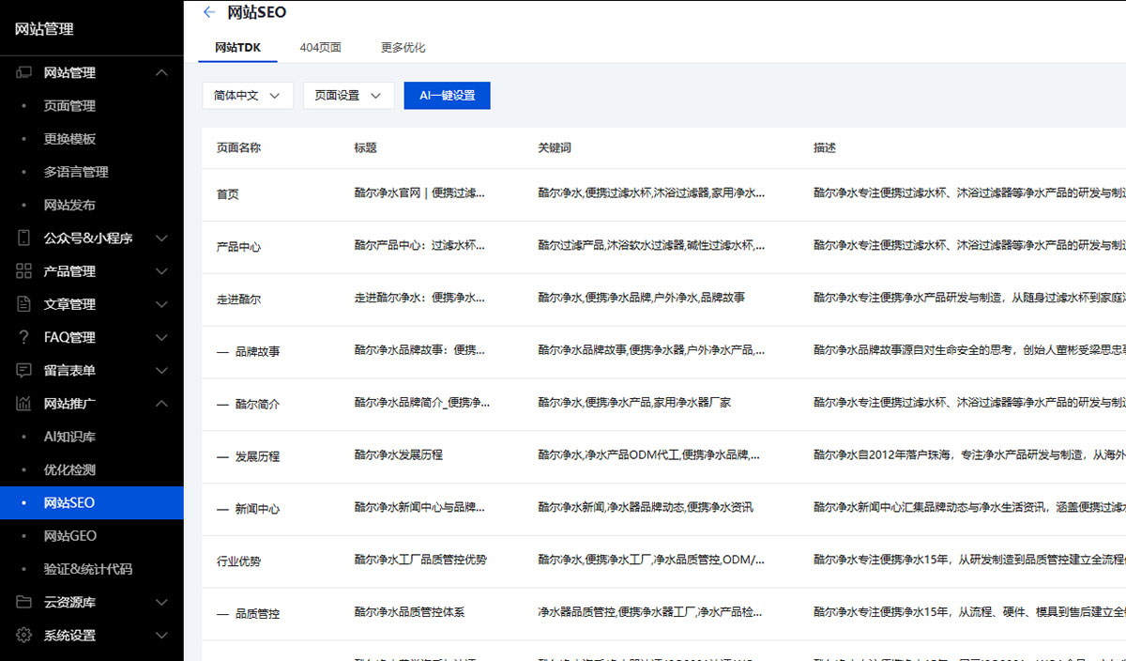Open 优化检测 in the sidebar
Image resolution: width=1126 pixels, height=661 pixels.
pos(69,469)
